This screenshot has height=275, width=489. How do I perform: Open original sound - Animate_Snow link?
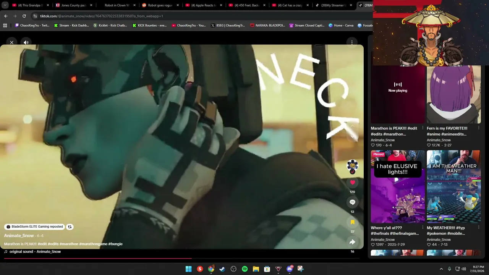[x=35, y=252]
